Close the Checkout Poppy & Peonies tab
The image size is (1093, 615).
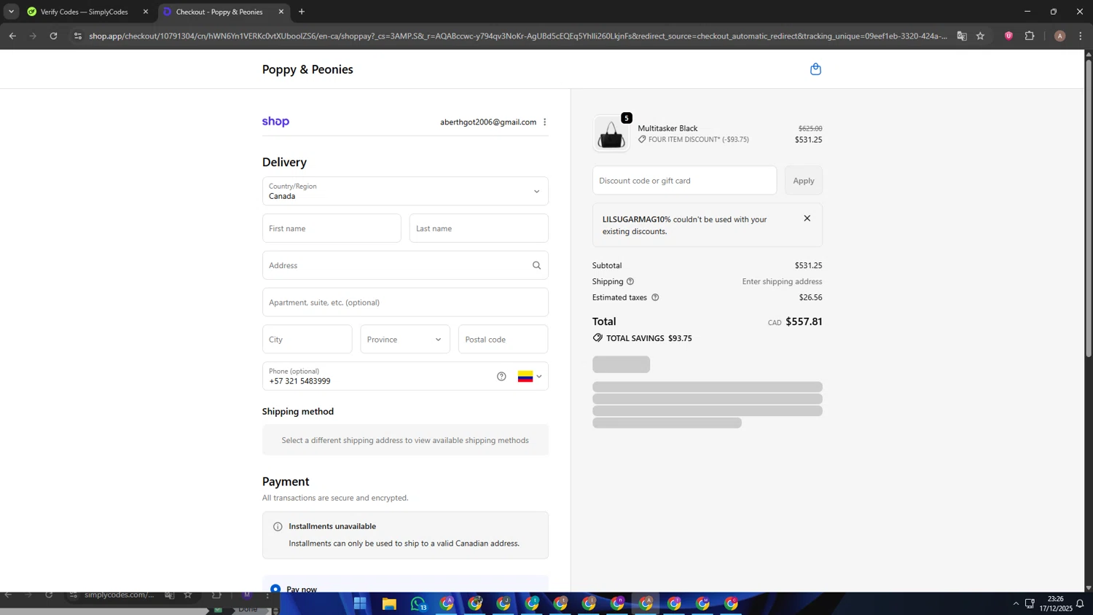coord(281,12)
